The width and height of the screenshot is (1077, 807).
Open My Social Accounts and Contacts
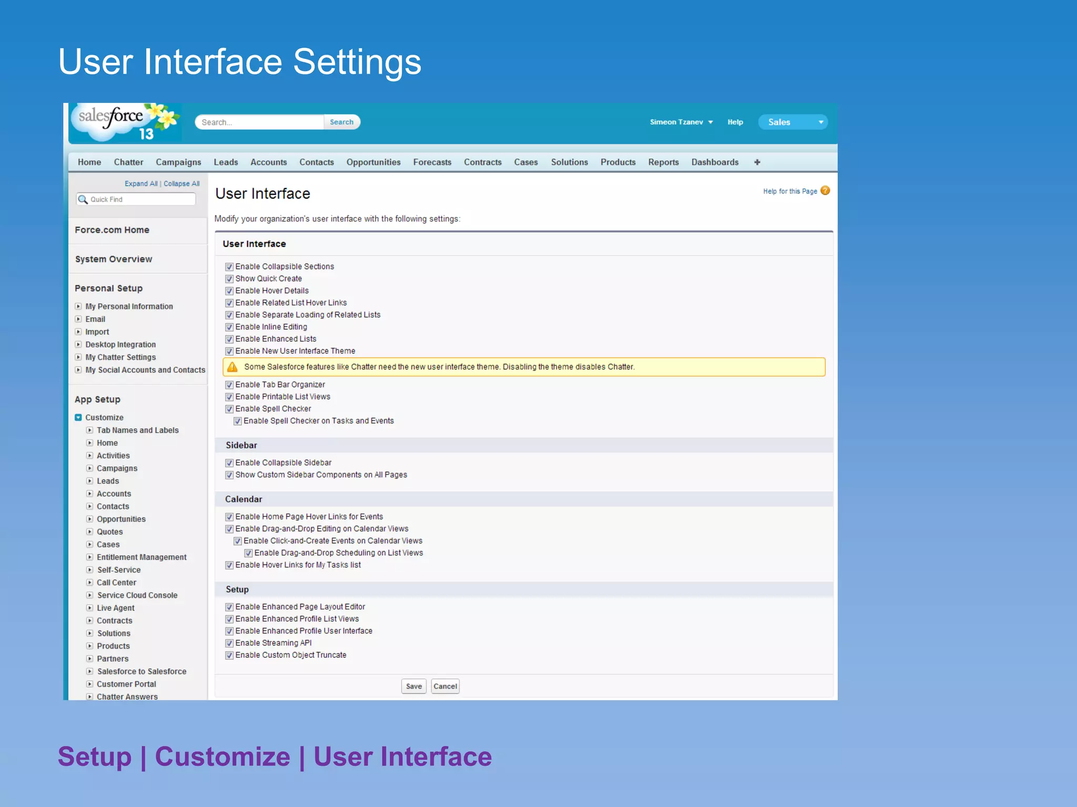[145, 370]
